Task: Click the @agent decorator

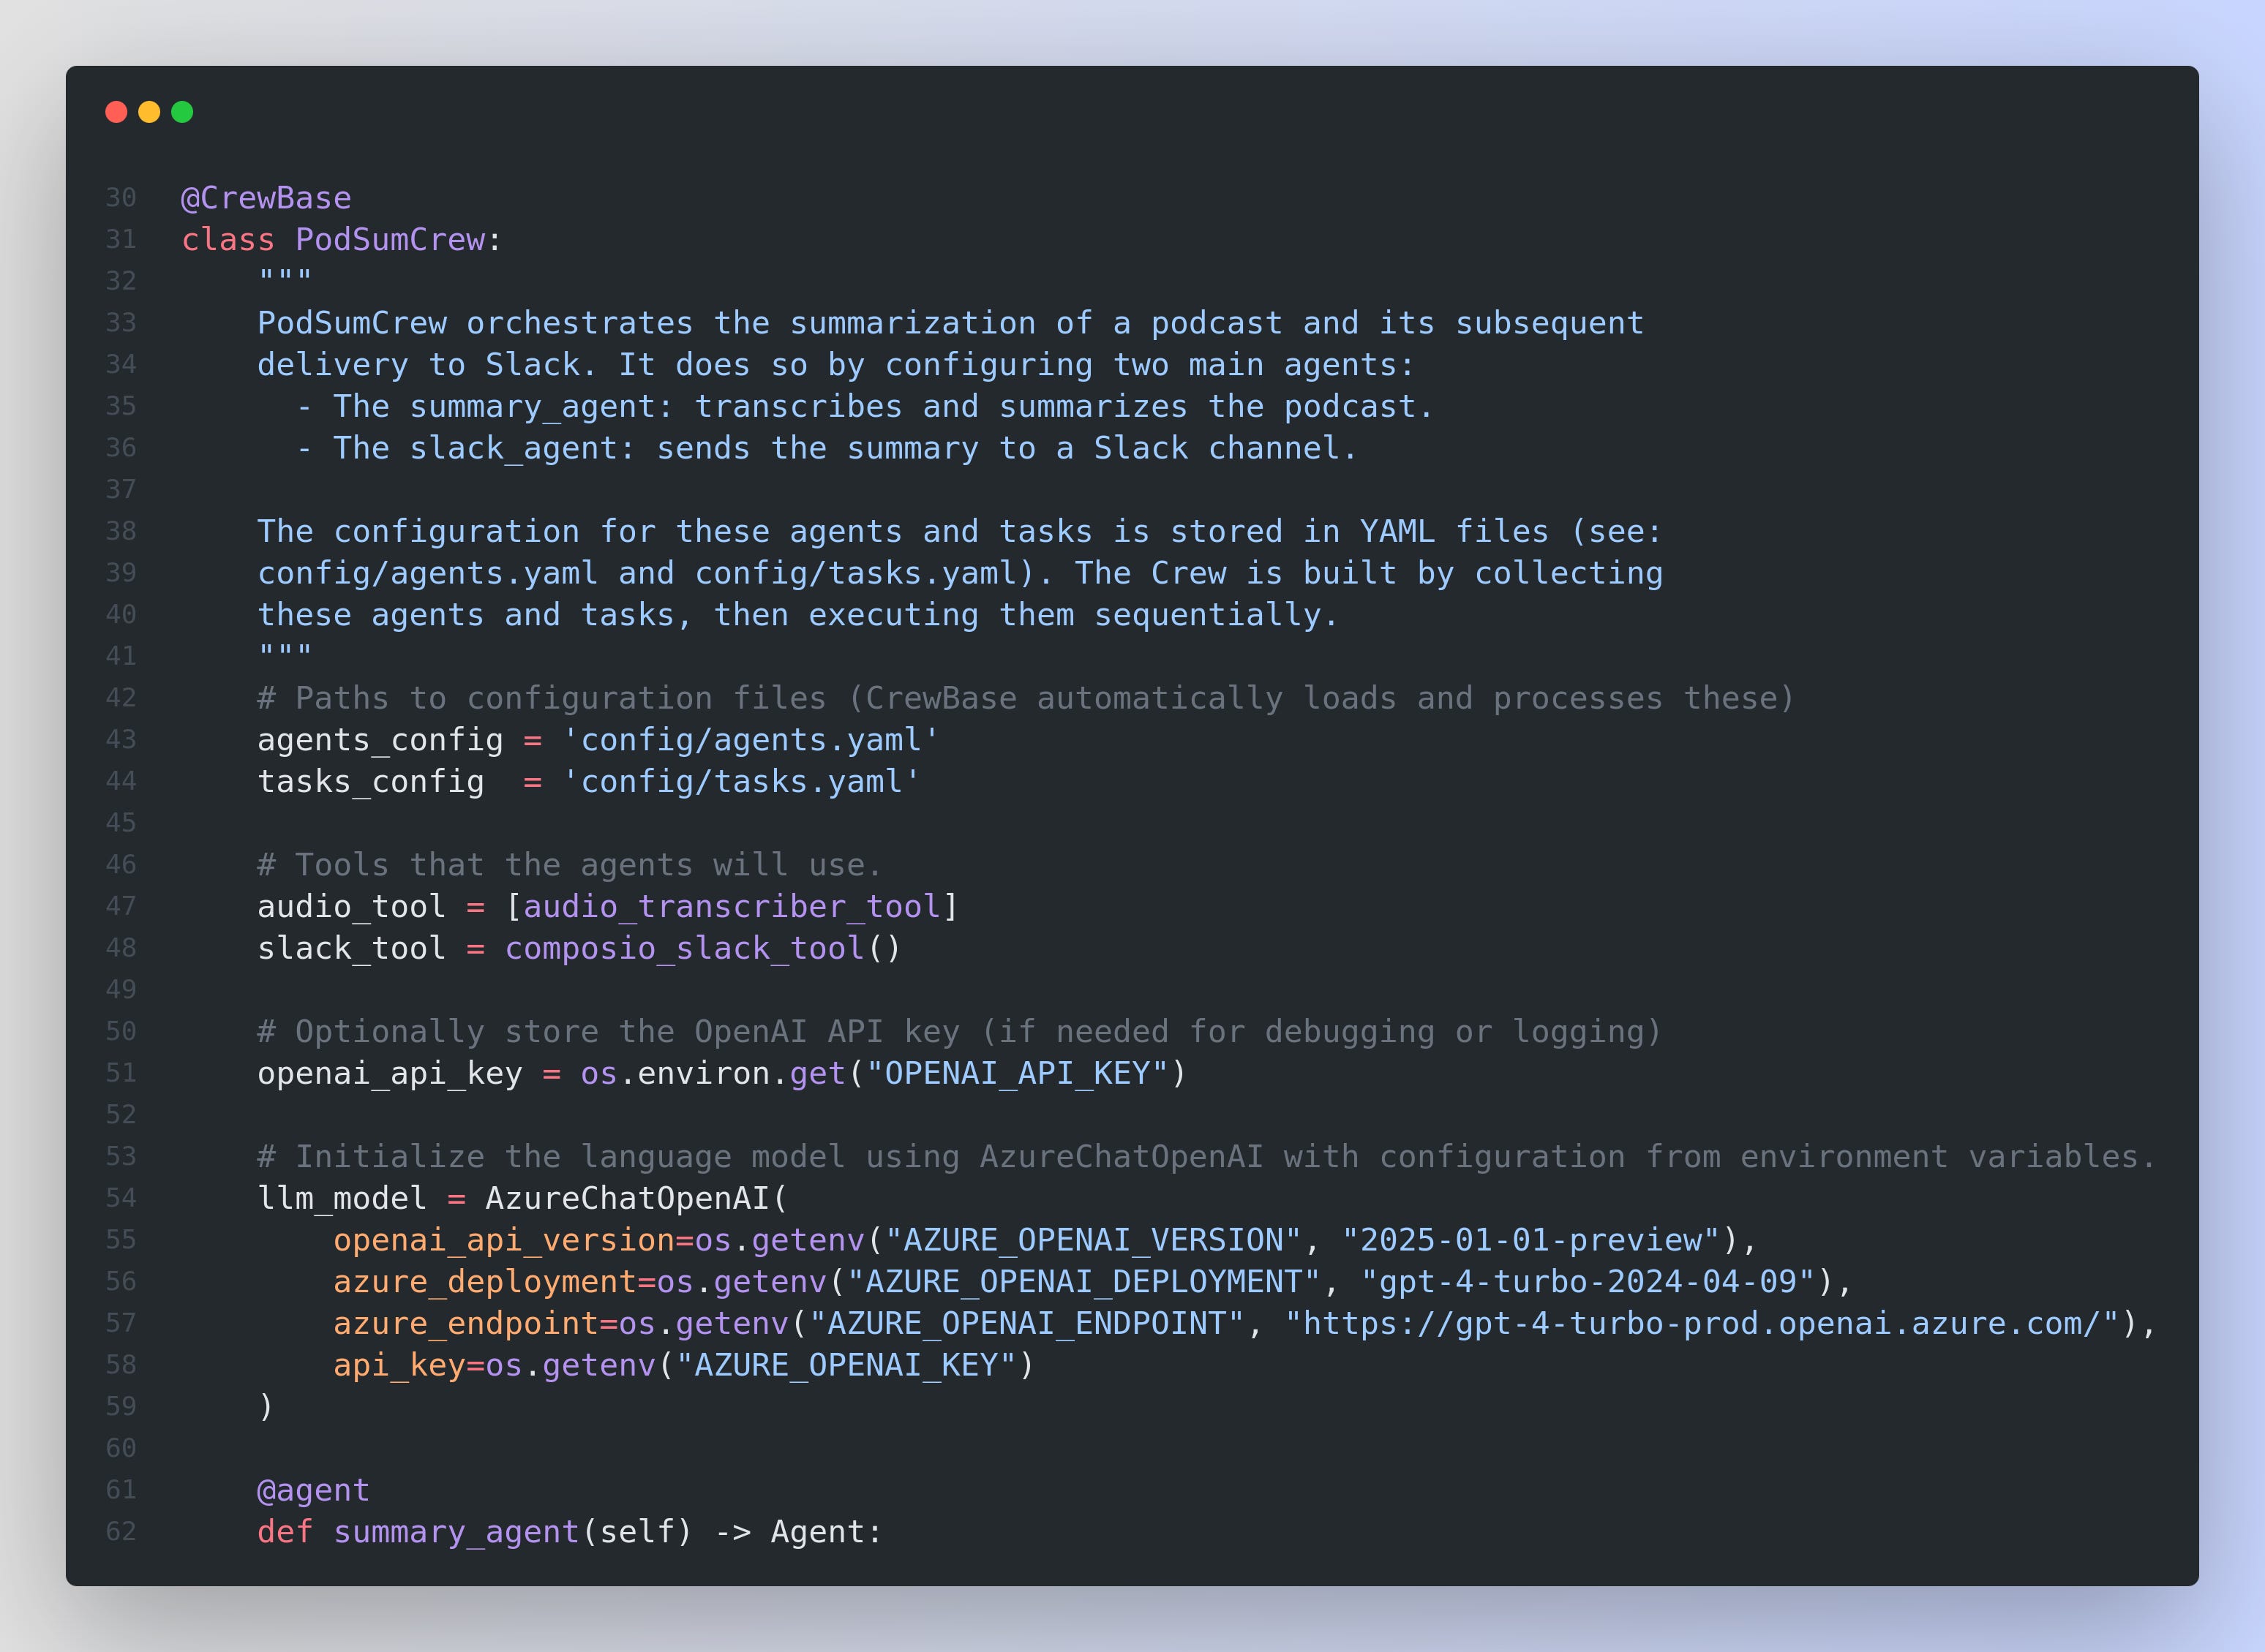Action: (313, 1490)
